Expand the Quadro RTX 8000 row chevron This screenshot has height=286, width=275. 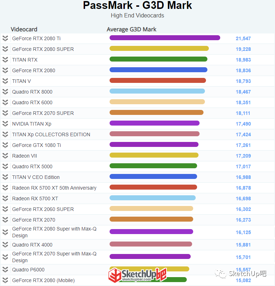point(5,92)
